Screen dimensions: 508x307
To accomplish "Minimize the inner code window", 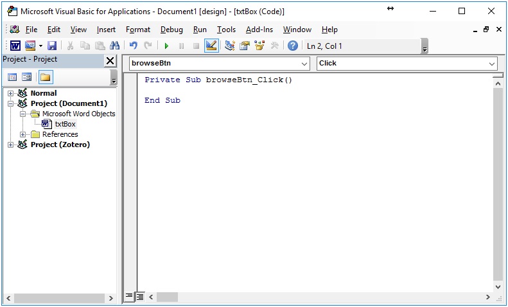I will [x=475, y=30].
